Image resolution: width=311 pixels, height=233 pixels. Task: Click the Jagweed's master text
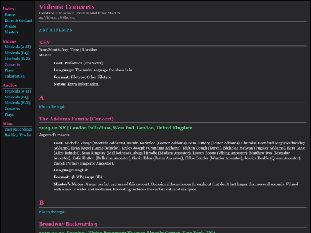(55, 135)
